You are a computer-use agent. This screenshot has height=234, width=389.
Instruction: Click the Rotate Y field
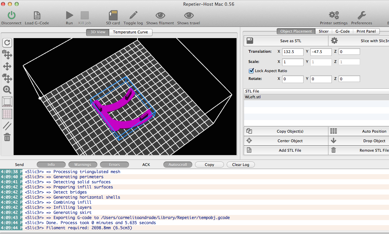click(x=321, y=79)
